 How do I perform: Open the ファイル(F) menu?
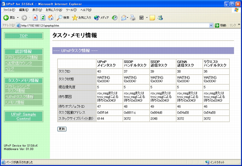(x=9, y=10)
